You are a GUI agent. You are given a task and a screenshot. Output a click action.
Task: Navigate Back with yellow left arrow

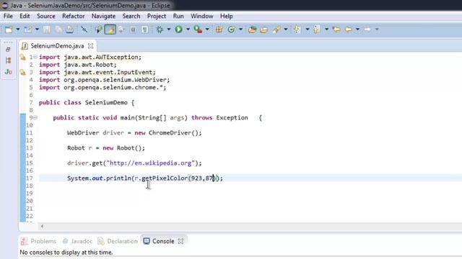349,29
